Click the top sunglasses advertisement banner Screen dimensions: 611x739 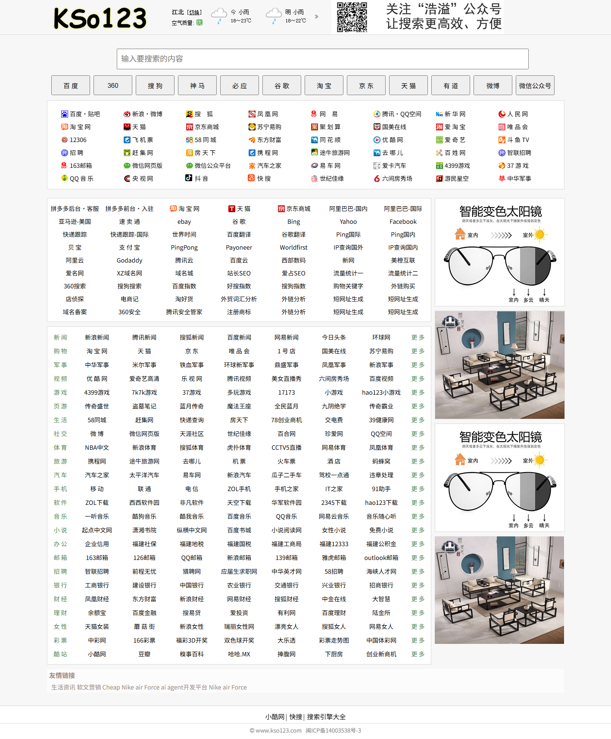click(499, 252)
